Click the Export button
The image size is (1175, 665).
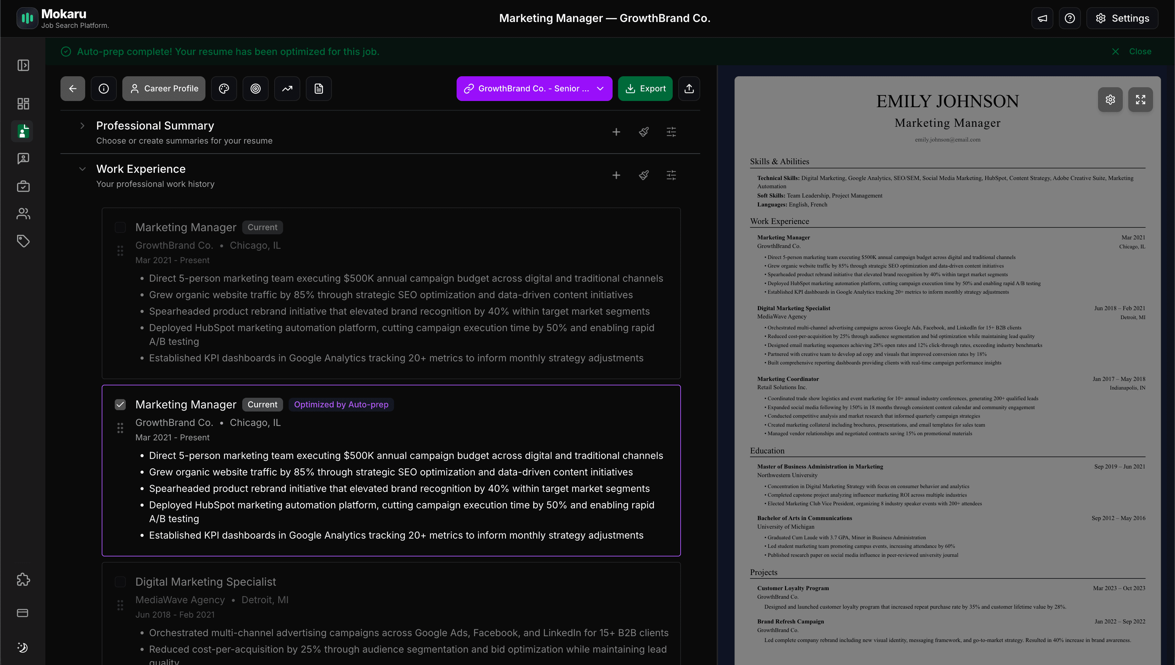[645, 88]
